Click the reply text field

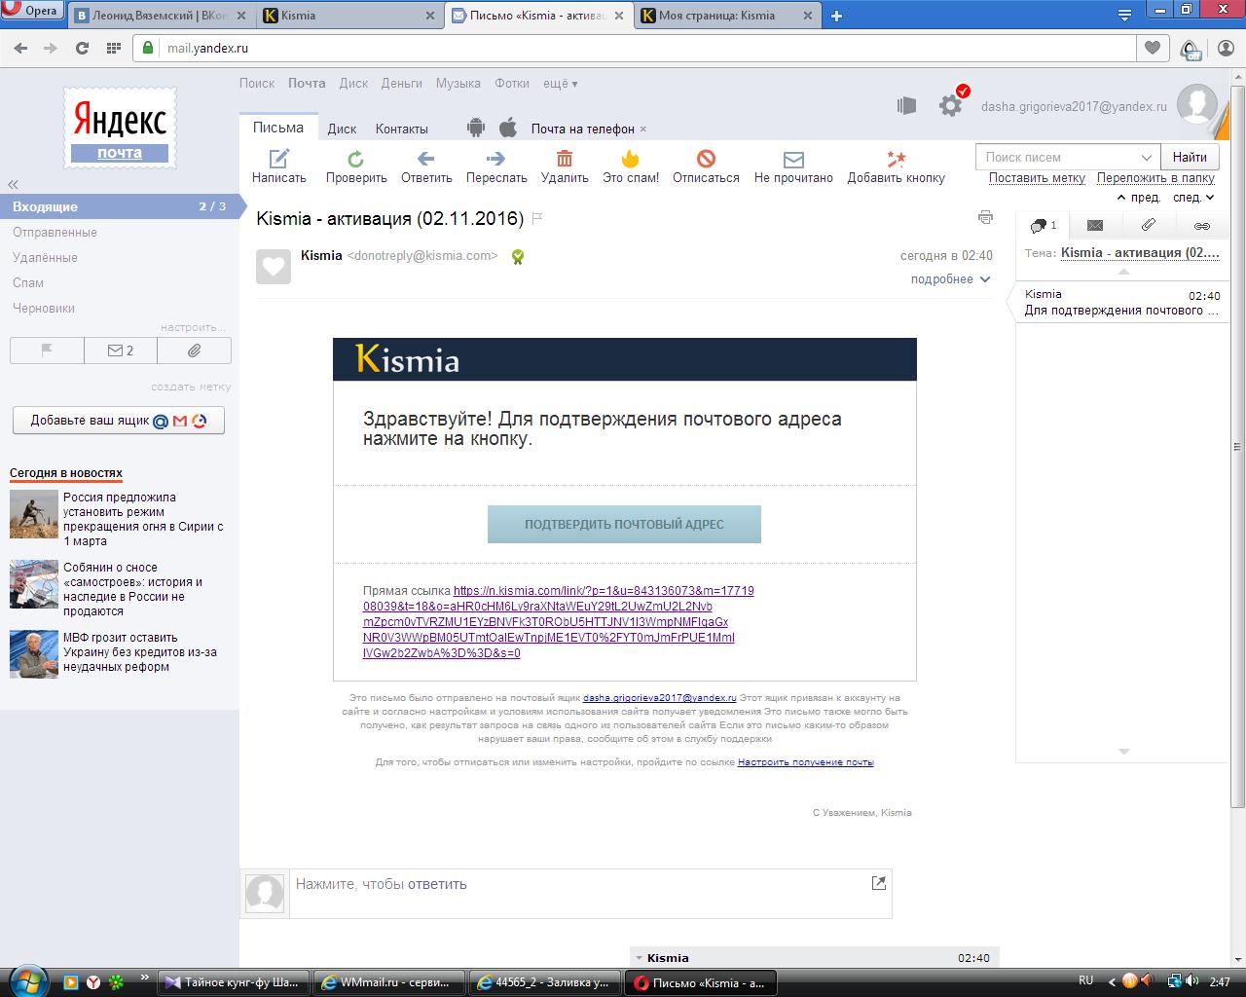click(x=591, y=893)
